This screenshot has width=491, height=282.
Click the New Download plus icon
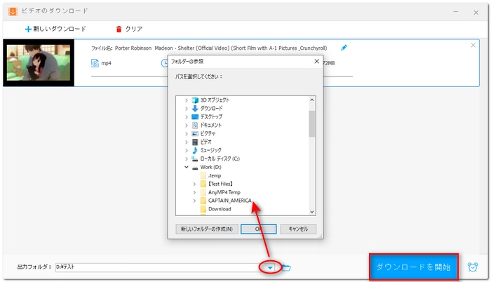(28, 29)
